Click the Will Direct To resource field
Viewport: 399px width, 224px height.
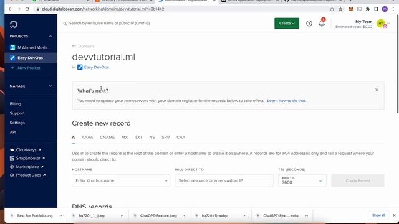click(224, 180)
